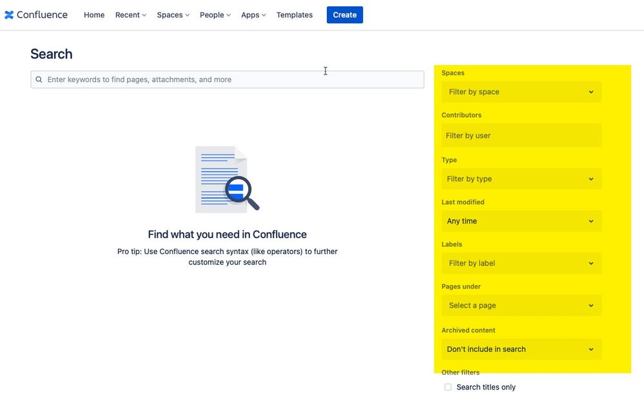Image resolution: width=644 pixels, height=419 pixels.
Task: Click the 'Last modified' filter label
Action: [x=463, y=202]
